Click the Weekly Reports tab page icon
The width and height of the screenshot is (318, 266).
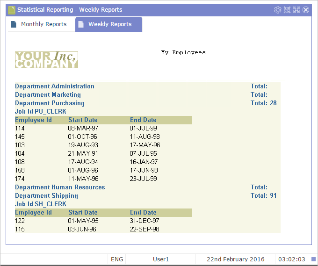pos(81,24)
